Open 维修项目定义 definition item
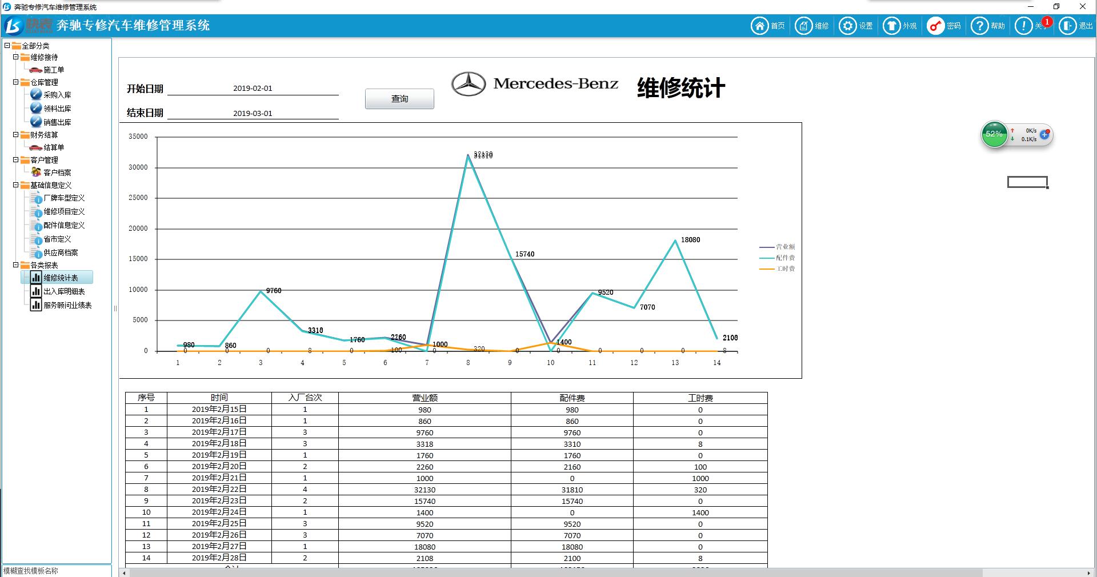 coord(57,212)
